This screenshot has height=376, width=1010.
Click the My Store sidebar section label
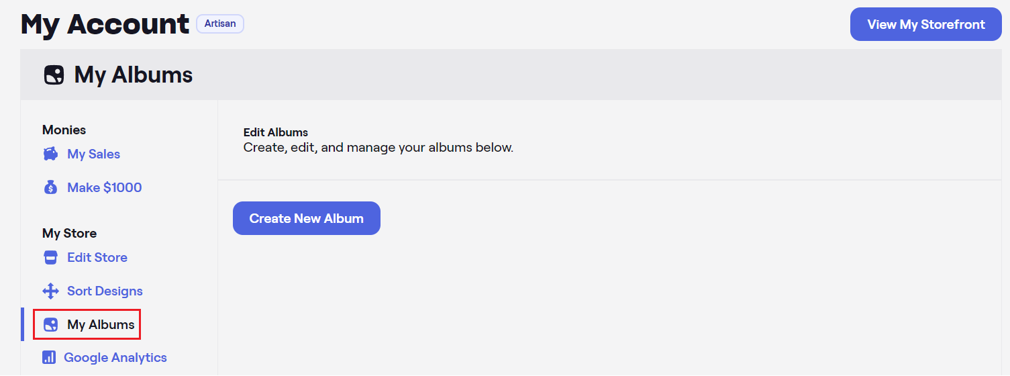(x=69, y=233)
